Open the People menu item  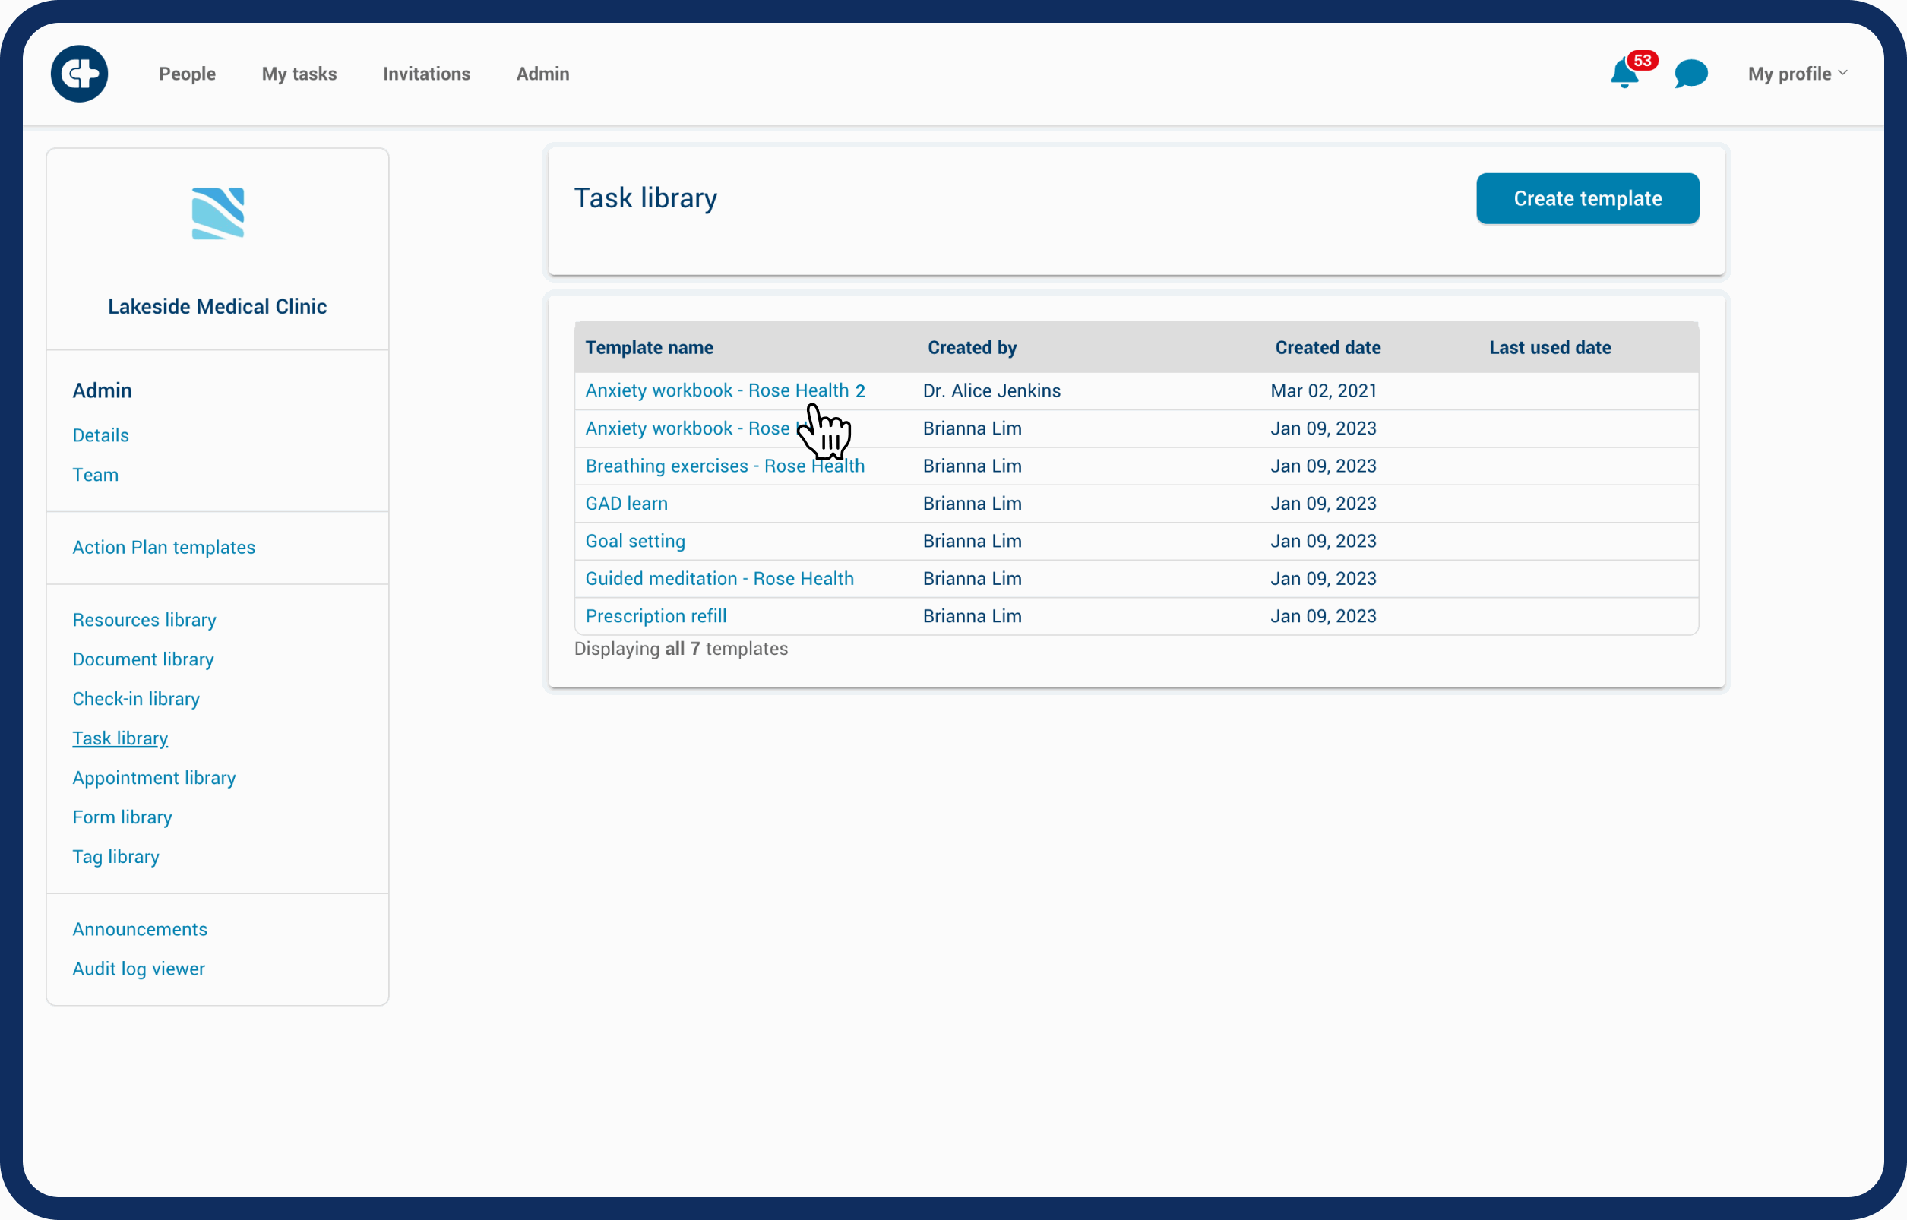click(x=187, y=74)
